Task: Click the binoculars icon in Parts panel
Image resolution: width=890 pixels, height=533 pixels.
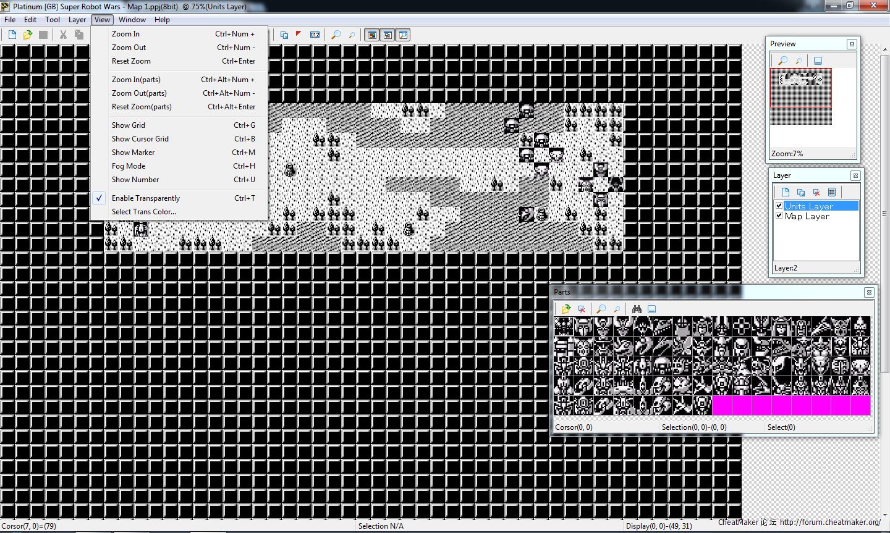Action: coord(637,309)
